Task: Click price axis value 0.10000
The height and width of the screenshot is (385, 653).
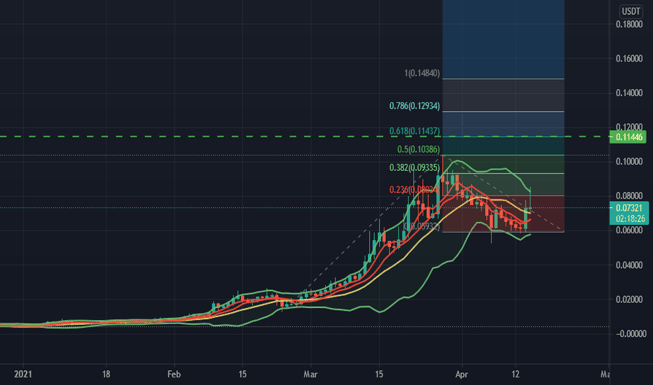Action: pos(629,162)
